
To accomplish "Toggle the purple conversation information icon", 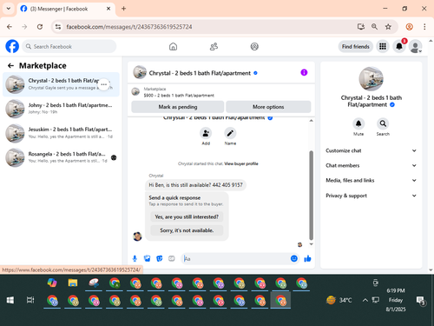I will point(304,72).
